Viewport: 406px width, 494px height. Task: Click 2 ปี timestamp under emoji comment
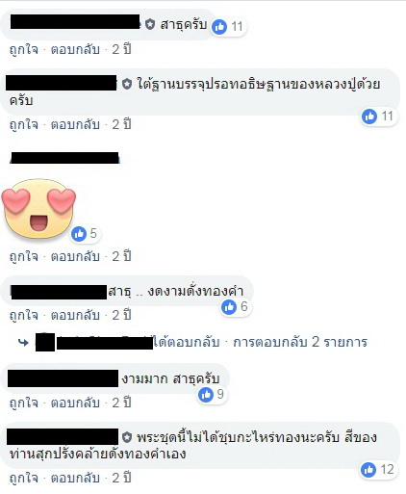[121, 256]
